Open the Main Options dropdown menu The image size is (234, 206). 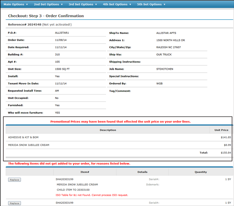click(x=15, y=4)
